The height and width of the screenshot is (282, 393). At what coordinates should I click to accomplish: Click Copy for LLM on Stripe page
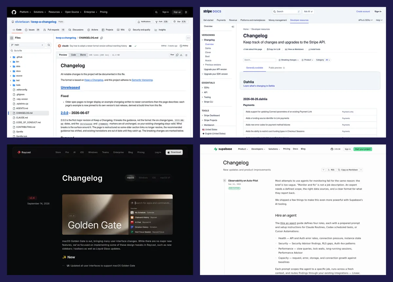point(273,49)
